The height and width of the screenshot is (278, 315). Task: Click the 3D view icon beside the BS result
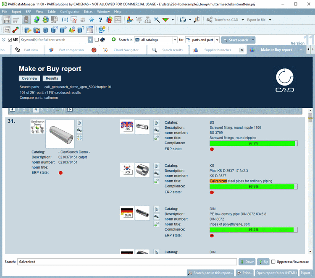pos(157,130)
